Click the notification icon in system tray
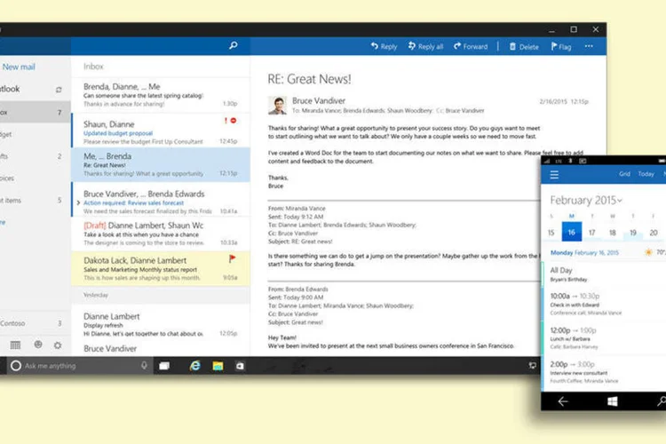666x444 pixels. 532,365
